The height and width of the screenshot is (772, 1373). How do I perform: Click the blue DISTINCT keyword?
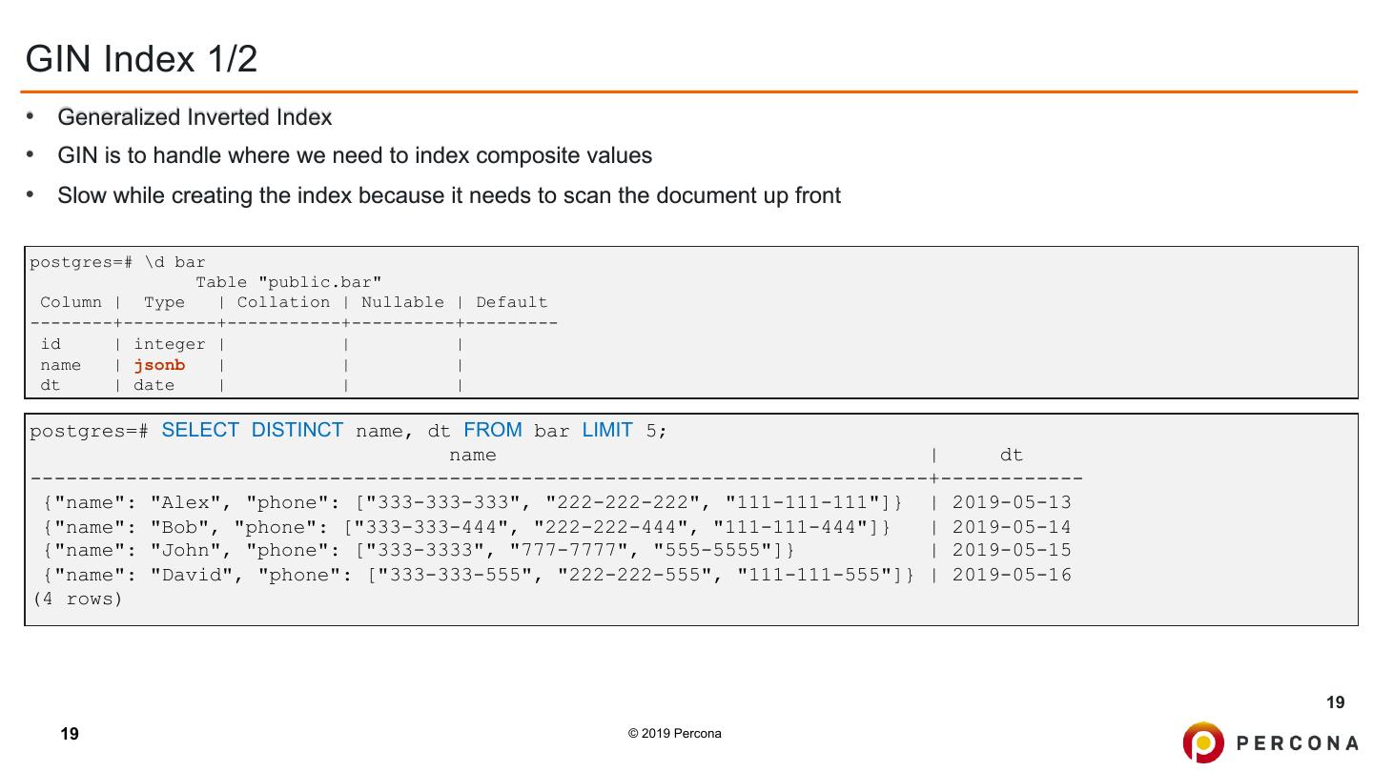point(297,430)
